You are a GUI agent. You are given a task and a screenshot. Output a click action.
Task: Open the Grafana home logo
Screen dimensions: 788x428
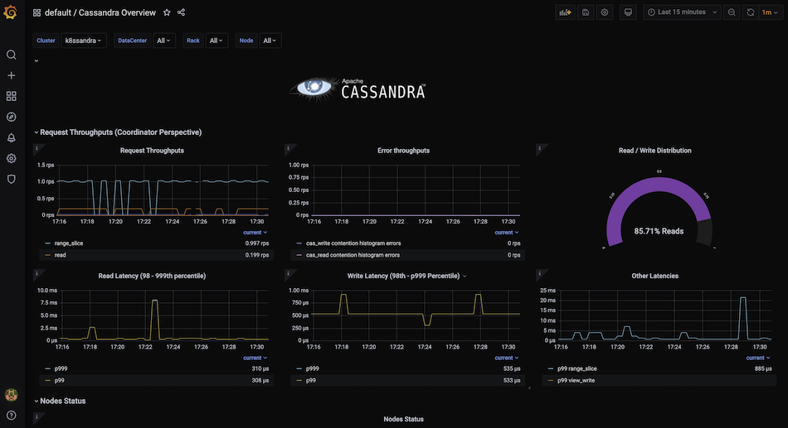point(10,12)
